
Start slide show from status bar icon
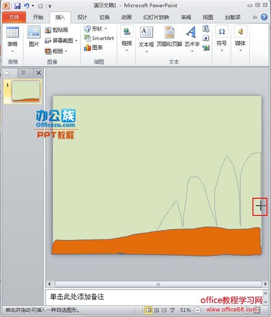172,310
